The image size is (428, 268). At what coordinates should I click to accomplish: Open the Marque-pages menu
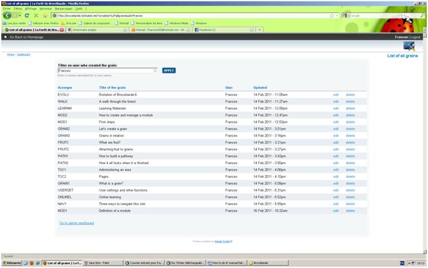pyautogui.click(x=63, y=8)
